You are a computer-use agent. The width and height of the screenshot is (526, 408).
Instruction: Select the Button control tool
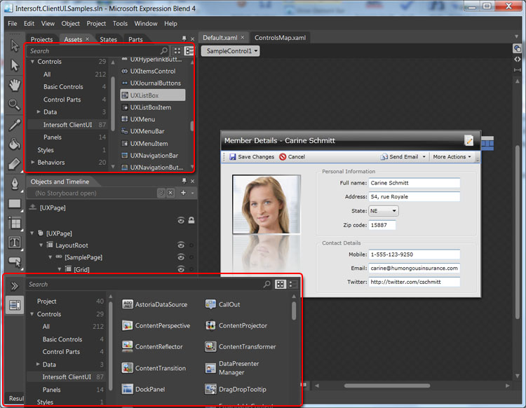tap(15, 261)
